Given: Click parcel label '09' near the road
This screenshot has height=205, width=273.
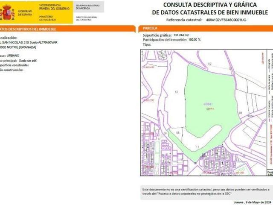Looking at the screenshot, I should [x=165, y=133].
